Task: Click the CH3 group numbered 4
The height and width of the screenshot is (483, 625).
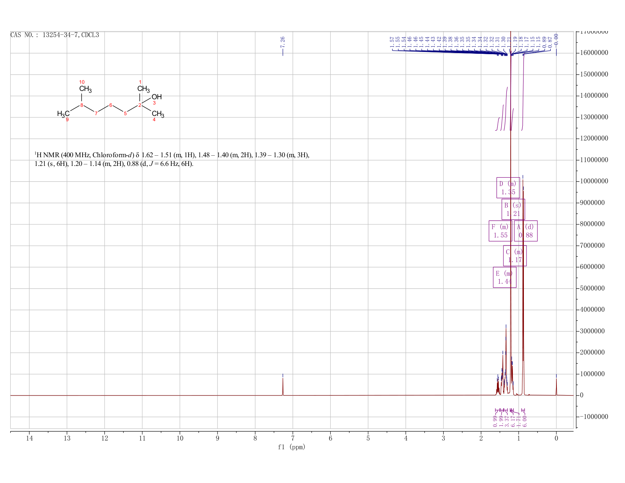Action: click(158, 114)
